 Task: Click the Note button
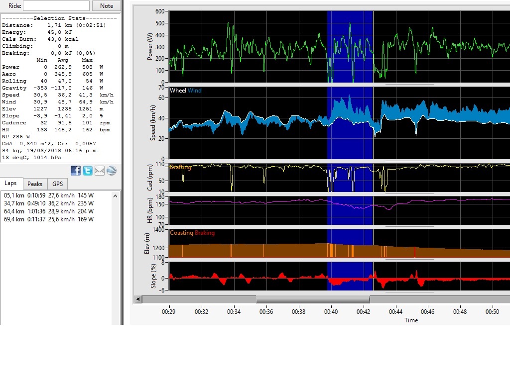pyautogui.click(x=106, y=6)
